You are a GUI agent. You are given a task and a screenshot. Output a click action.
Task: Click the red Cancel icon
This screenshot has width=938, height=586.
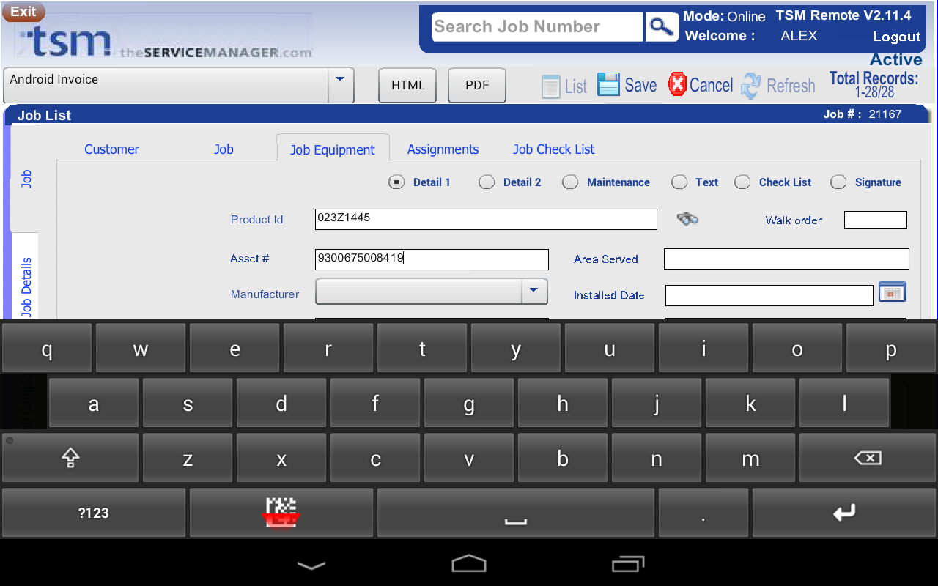click(x=678, y=84)
